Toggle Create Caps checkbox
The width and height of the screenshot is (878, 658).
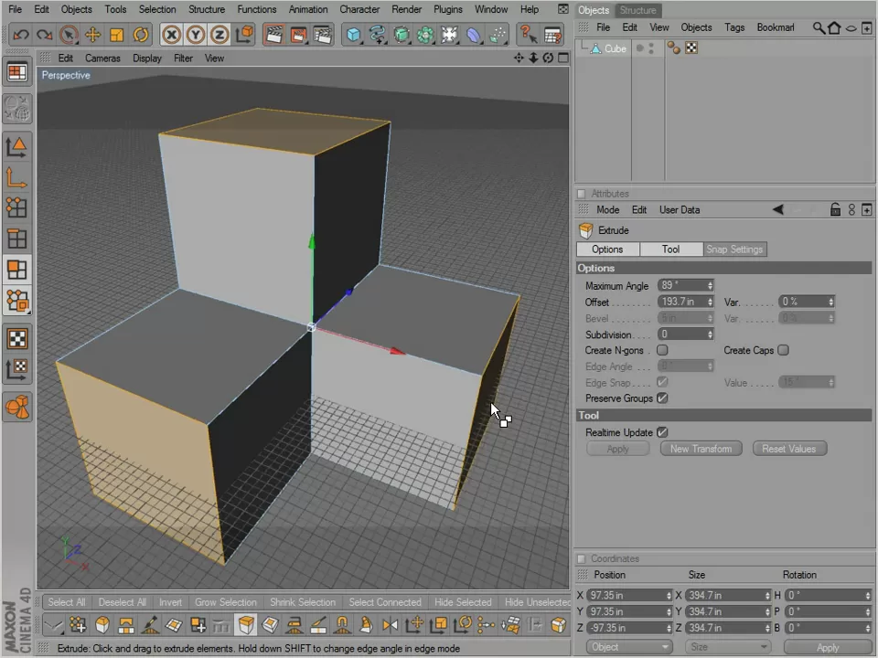(784, 350)
